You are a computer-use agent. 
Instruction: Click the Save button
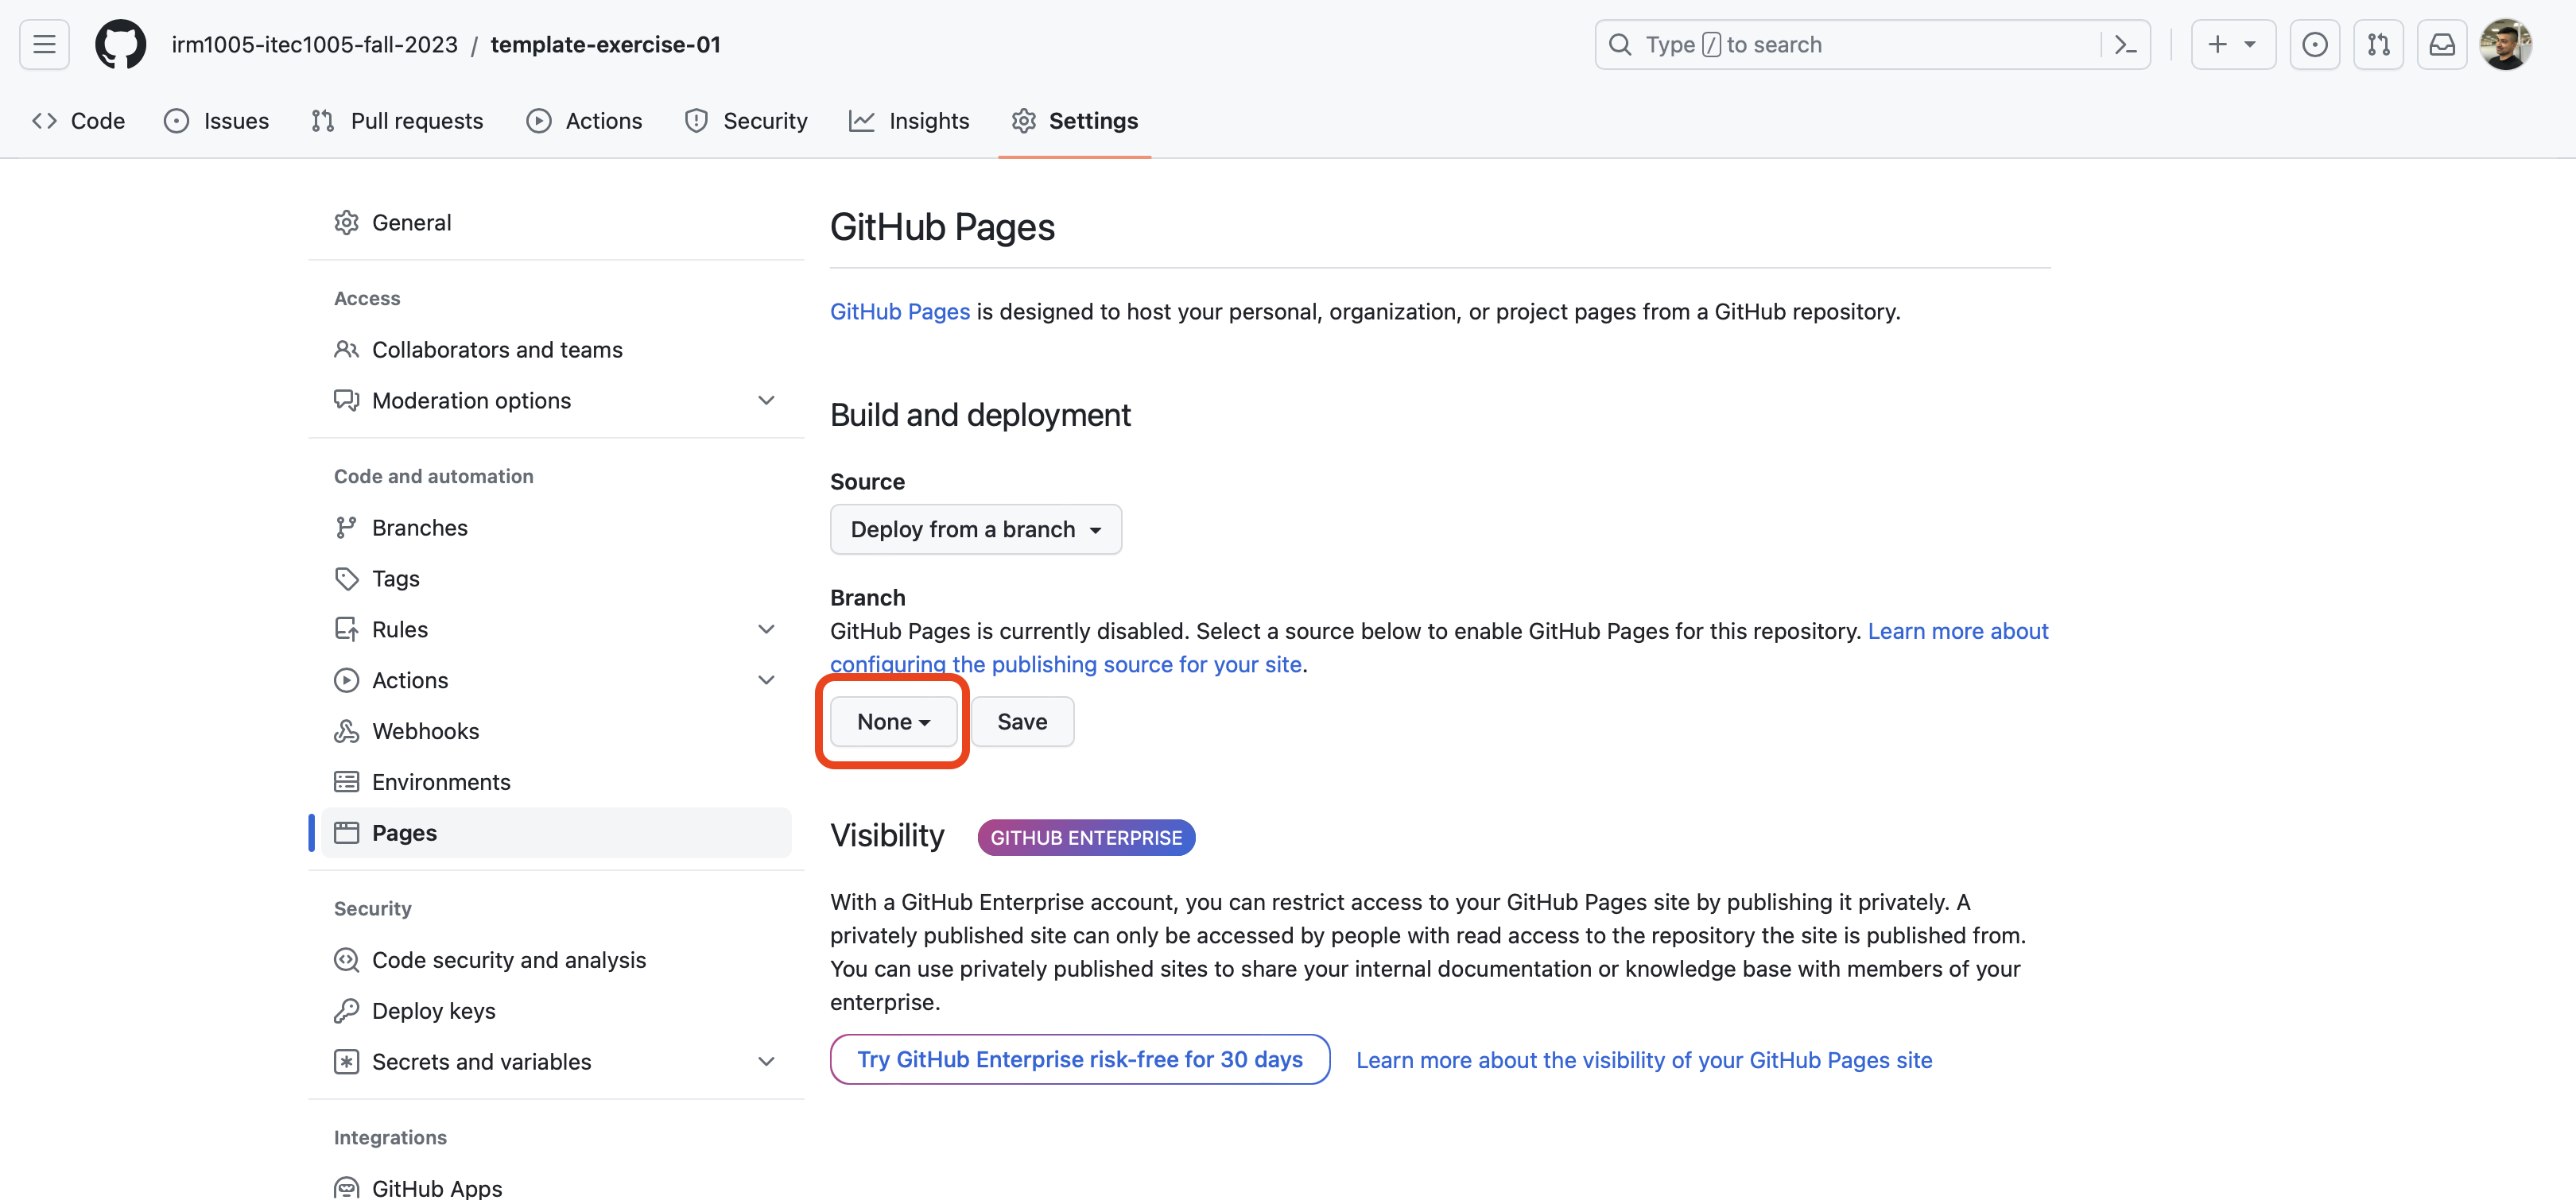(x=1021, y=721)
